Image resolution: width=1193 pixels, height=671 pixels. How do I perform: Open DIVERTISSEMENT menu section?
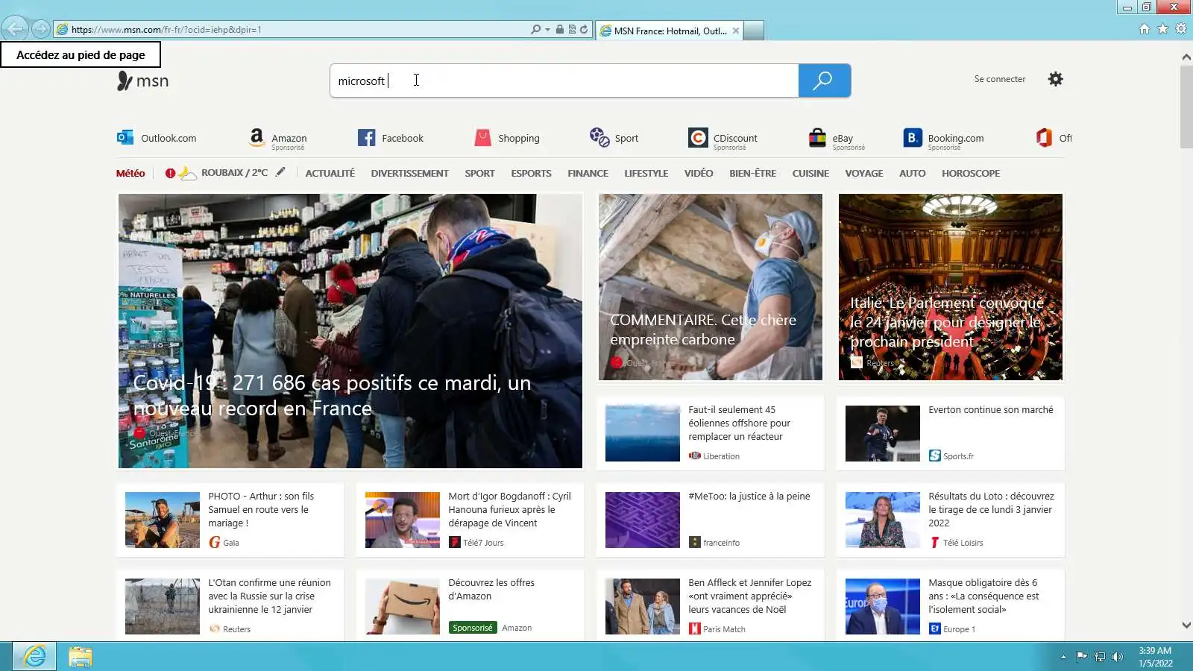pos(410,173)
